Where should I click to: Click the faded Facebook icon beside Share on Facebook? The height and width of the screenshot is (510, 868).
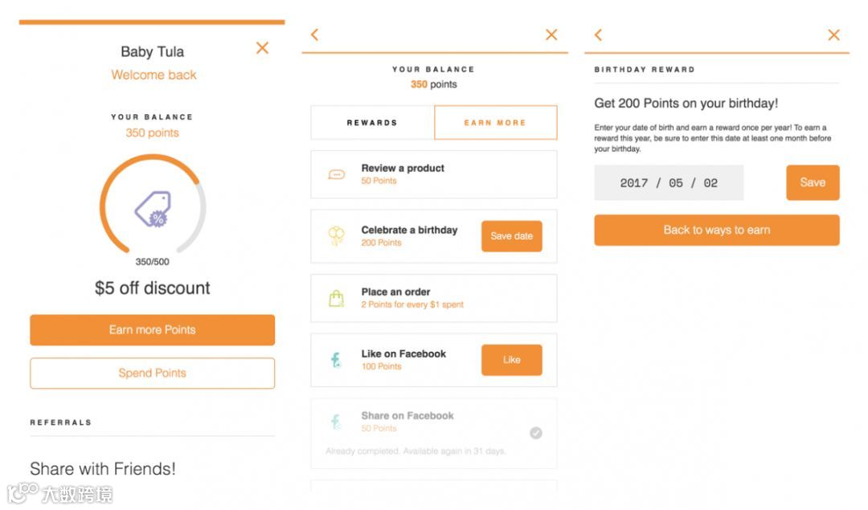(x=335, y=422)
